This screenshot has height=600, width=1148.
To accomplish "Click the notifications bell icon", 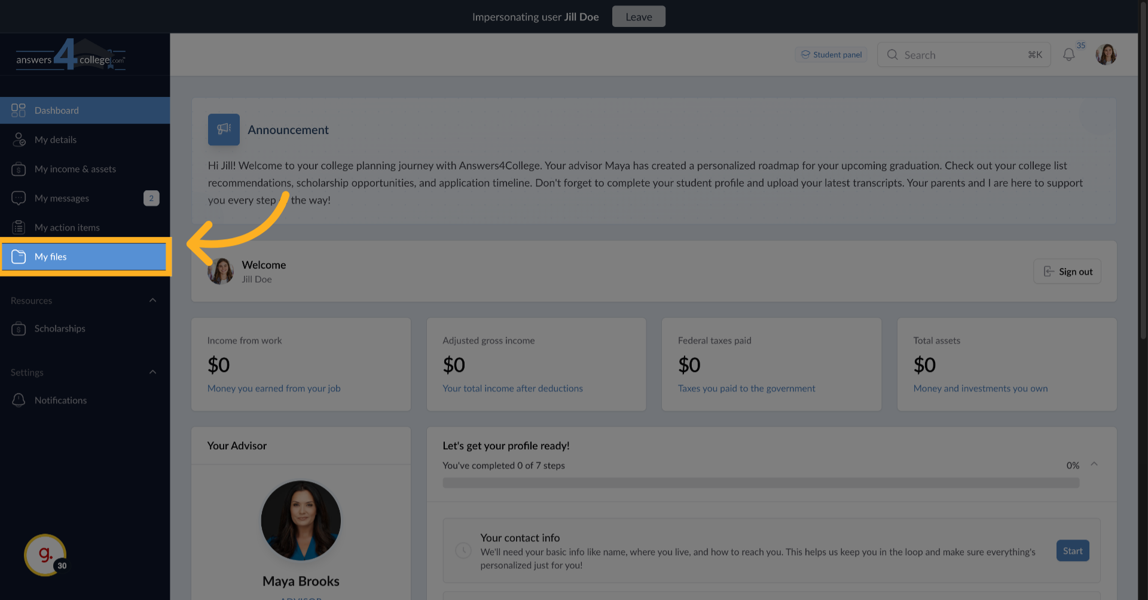I will (x=1068, y=55).
